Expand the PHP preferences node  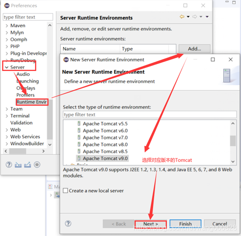click(x=7, y=47)
